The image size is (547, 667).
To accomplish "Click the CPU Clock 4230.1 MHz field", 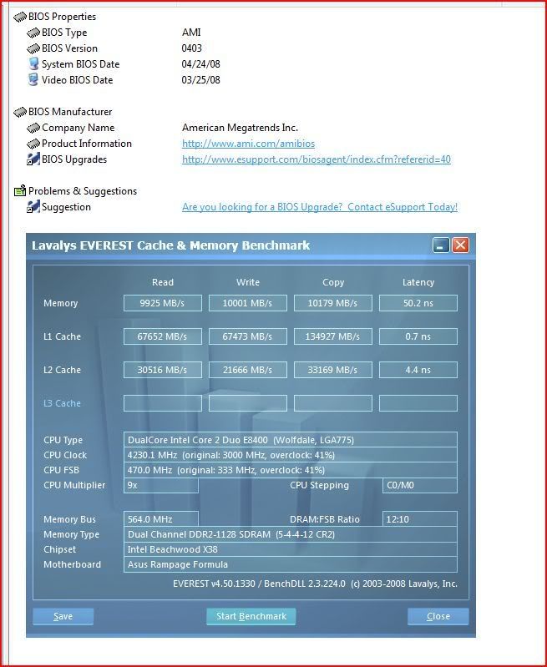I will (291, 455).
